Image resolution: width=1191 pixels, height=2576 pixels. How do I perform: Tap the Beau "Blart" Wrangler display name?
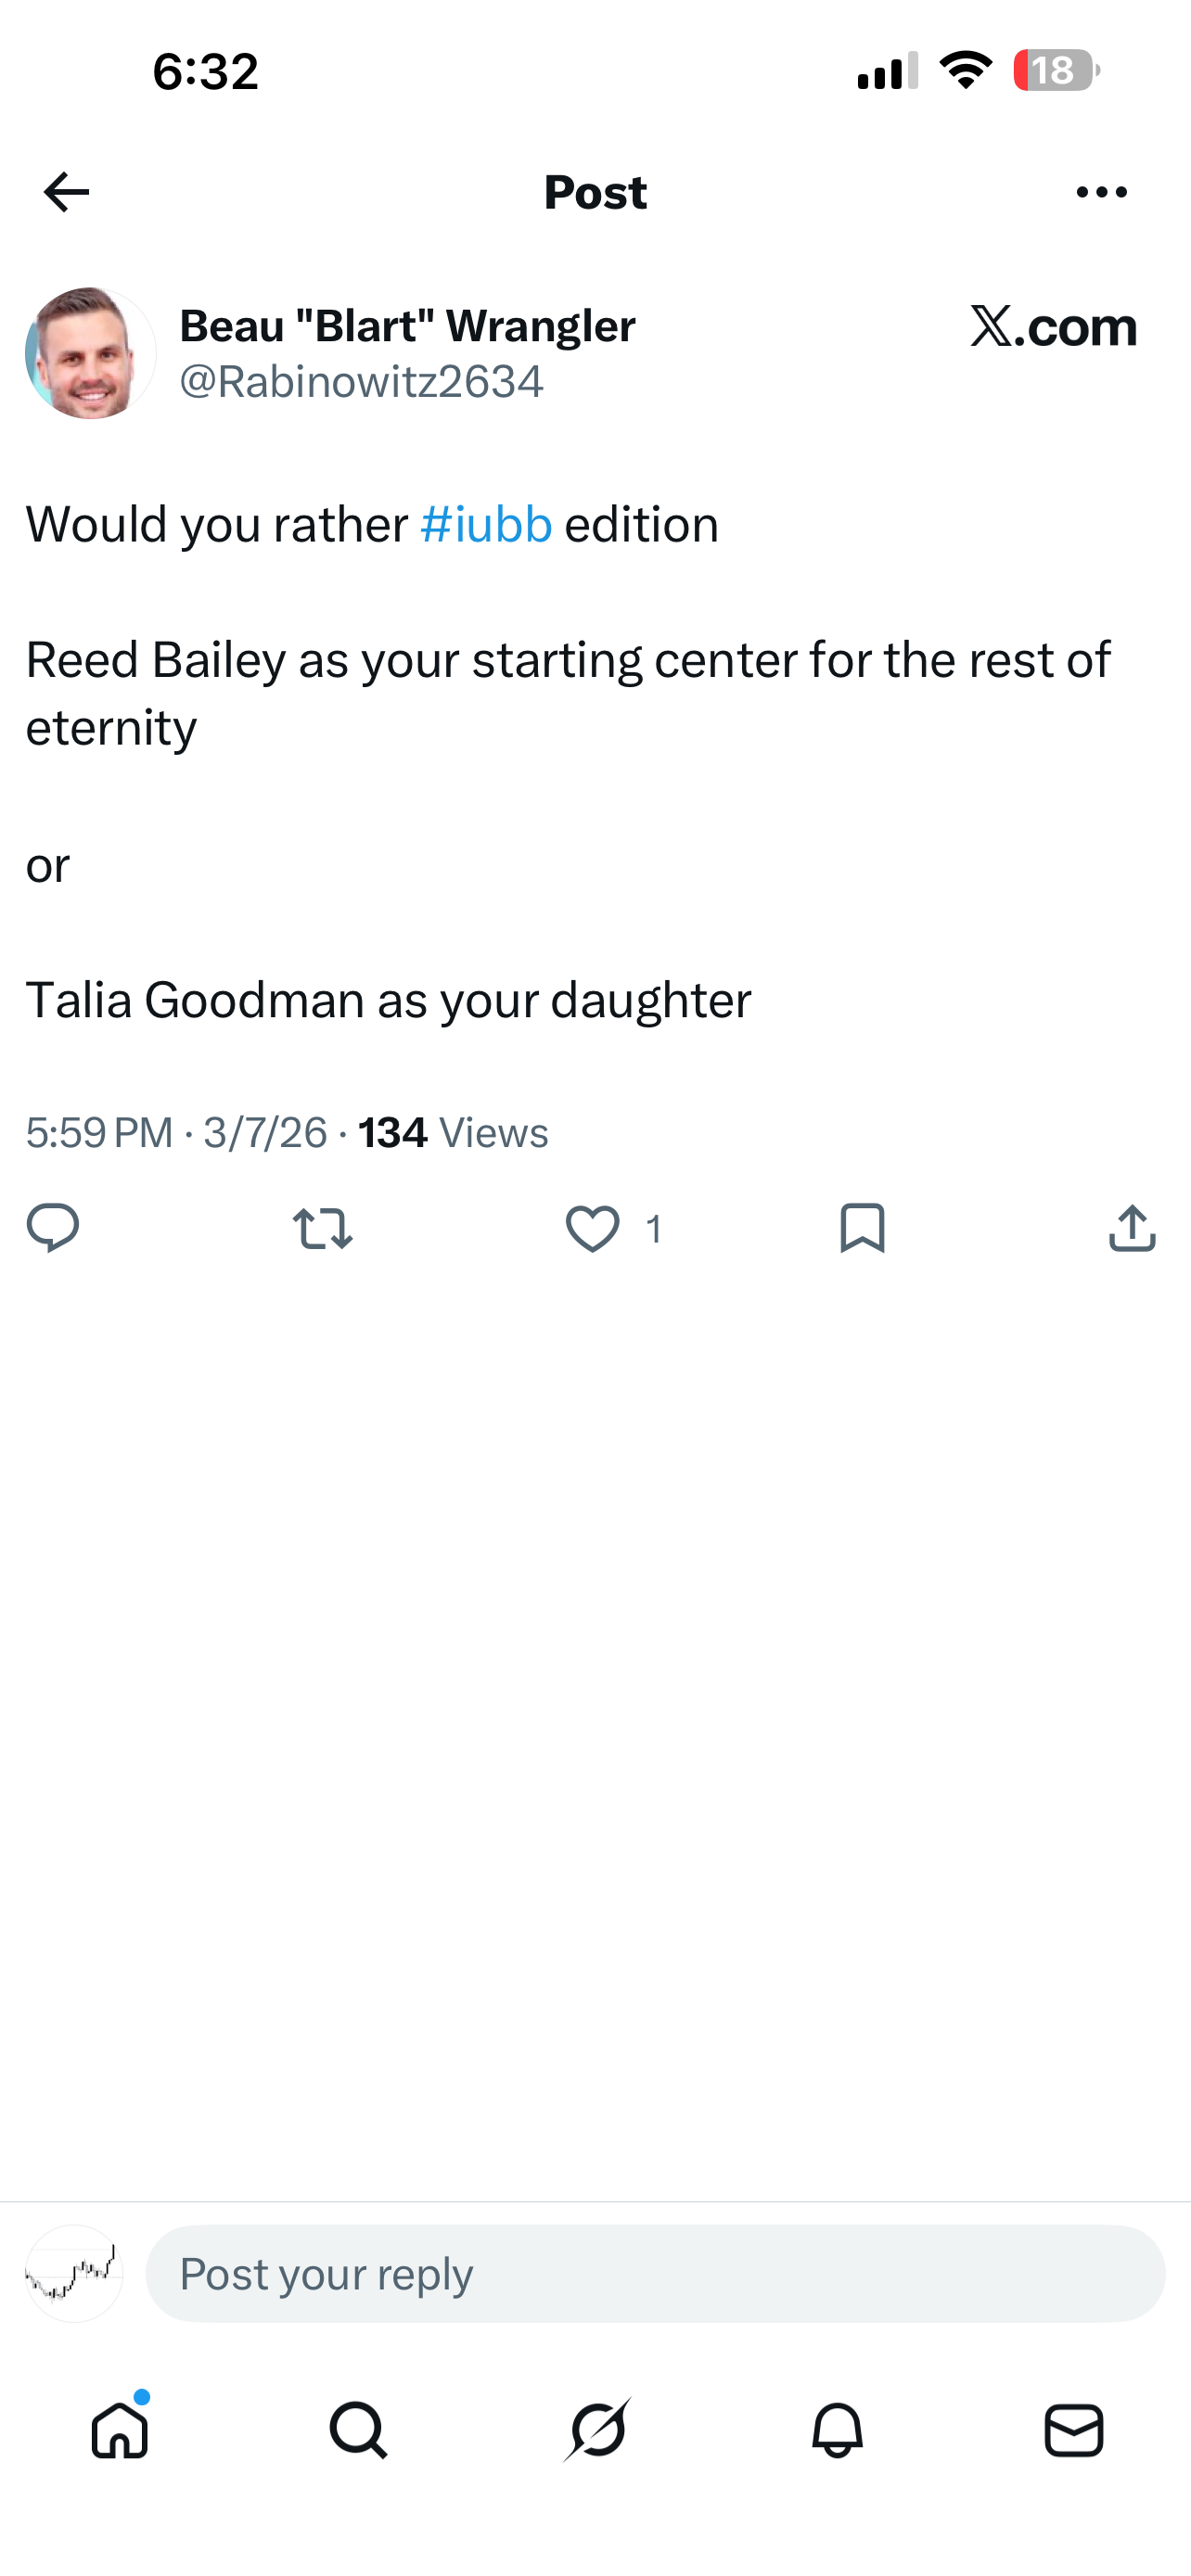[x=407, y=326]
